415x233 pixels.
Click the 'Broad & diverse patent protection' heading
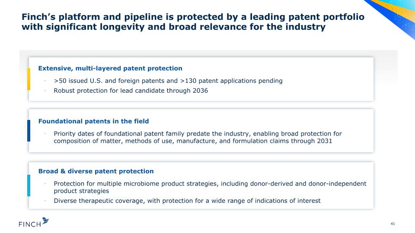[96, 171]
